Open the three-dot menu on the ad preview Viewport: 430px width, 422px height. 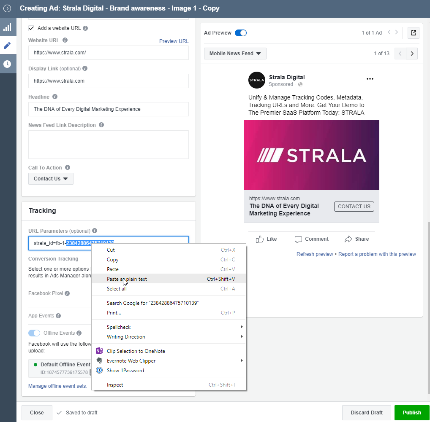coord(370,79)
